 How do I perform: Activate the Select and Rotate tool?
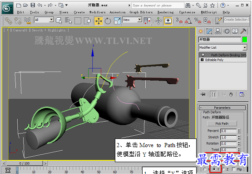pos(108,21)
